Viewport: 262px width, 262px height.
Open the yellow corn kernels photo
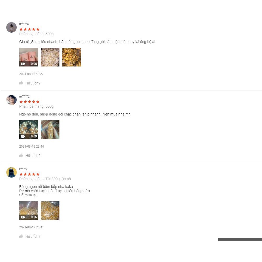50,210
